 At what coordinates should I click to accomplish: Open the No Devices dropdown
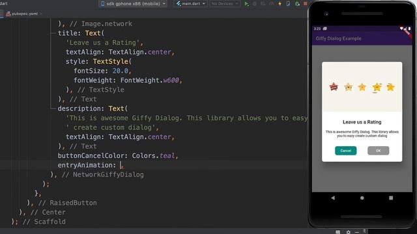click(x=224, y=4)
